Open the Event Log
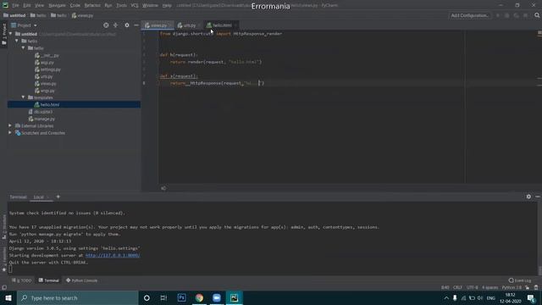 [x=520, y=280]
